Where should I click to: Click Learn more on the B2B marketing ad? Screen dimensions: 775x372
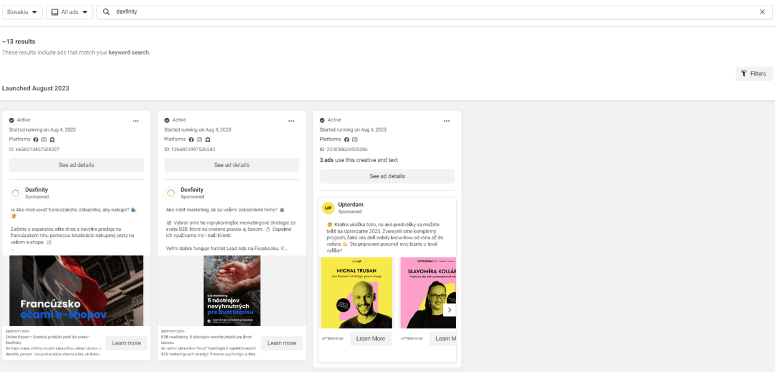tap(281, 343)
